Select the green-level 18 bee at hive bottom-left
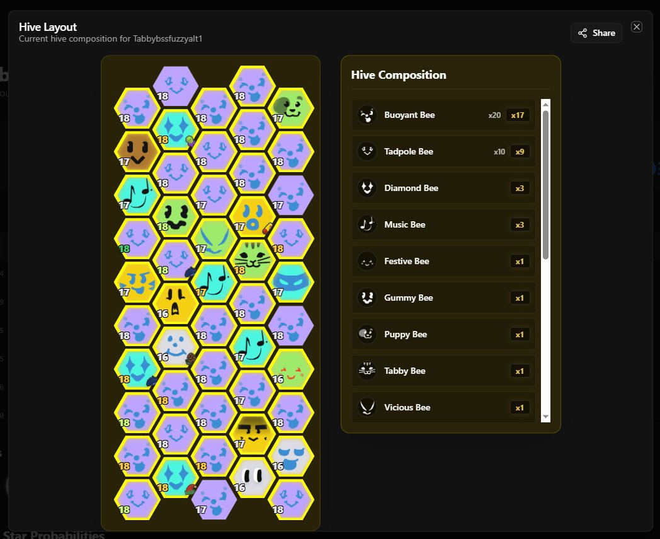 pos(137,499)
